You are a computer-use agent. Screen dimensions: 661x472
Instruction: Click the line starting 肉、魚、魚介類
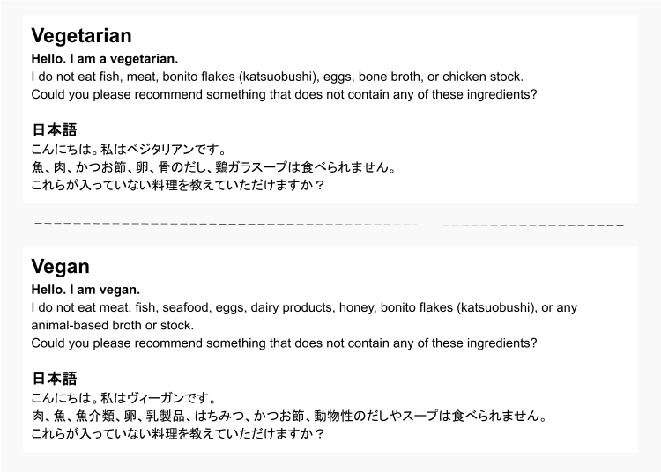[x=289, y=416]
